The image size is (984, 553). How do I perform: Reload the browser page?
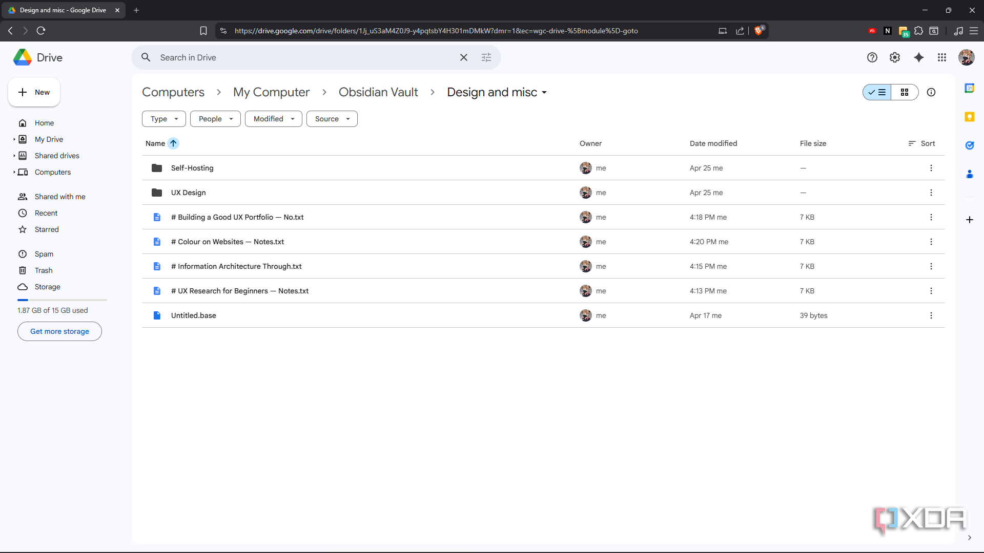pos(41,31)
